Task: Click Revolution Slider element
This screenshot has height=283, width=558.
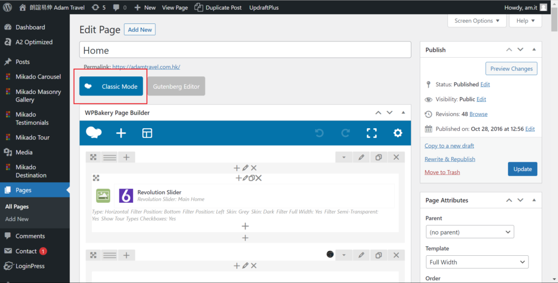Action: click(x=254, y=195)
